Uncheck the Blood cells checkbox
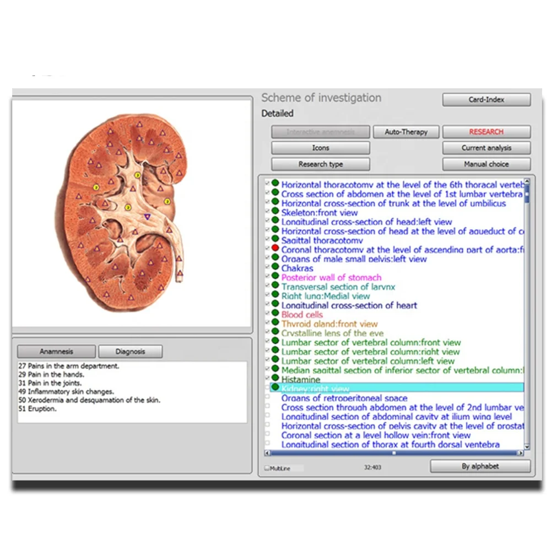 (267, 314)
